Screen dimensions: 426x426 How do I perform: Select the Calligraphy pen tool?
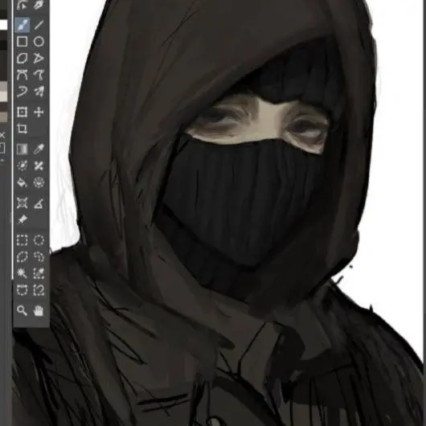click(39, 5)
